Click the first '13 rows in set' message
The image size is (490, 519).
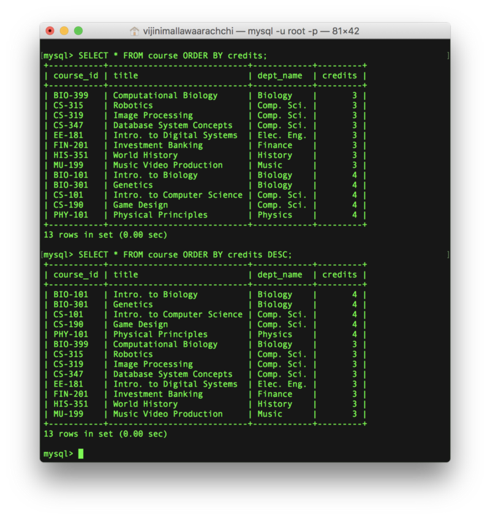pos(105,235)
